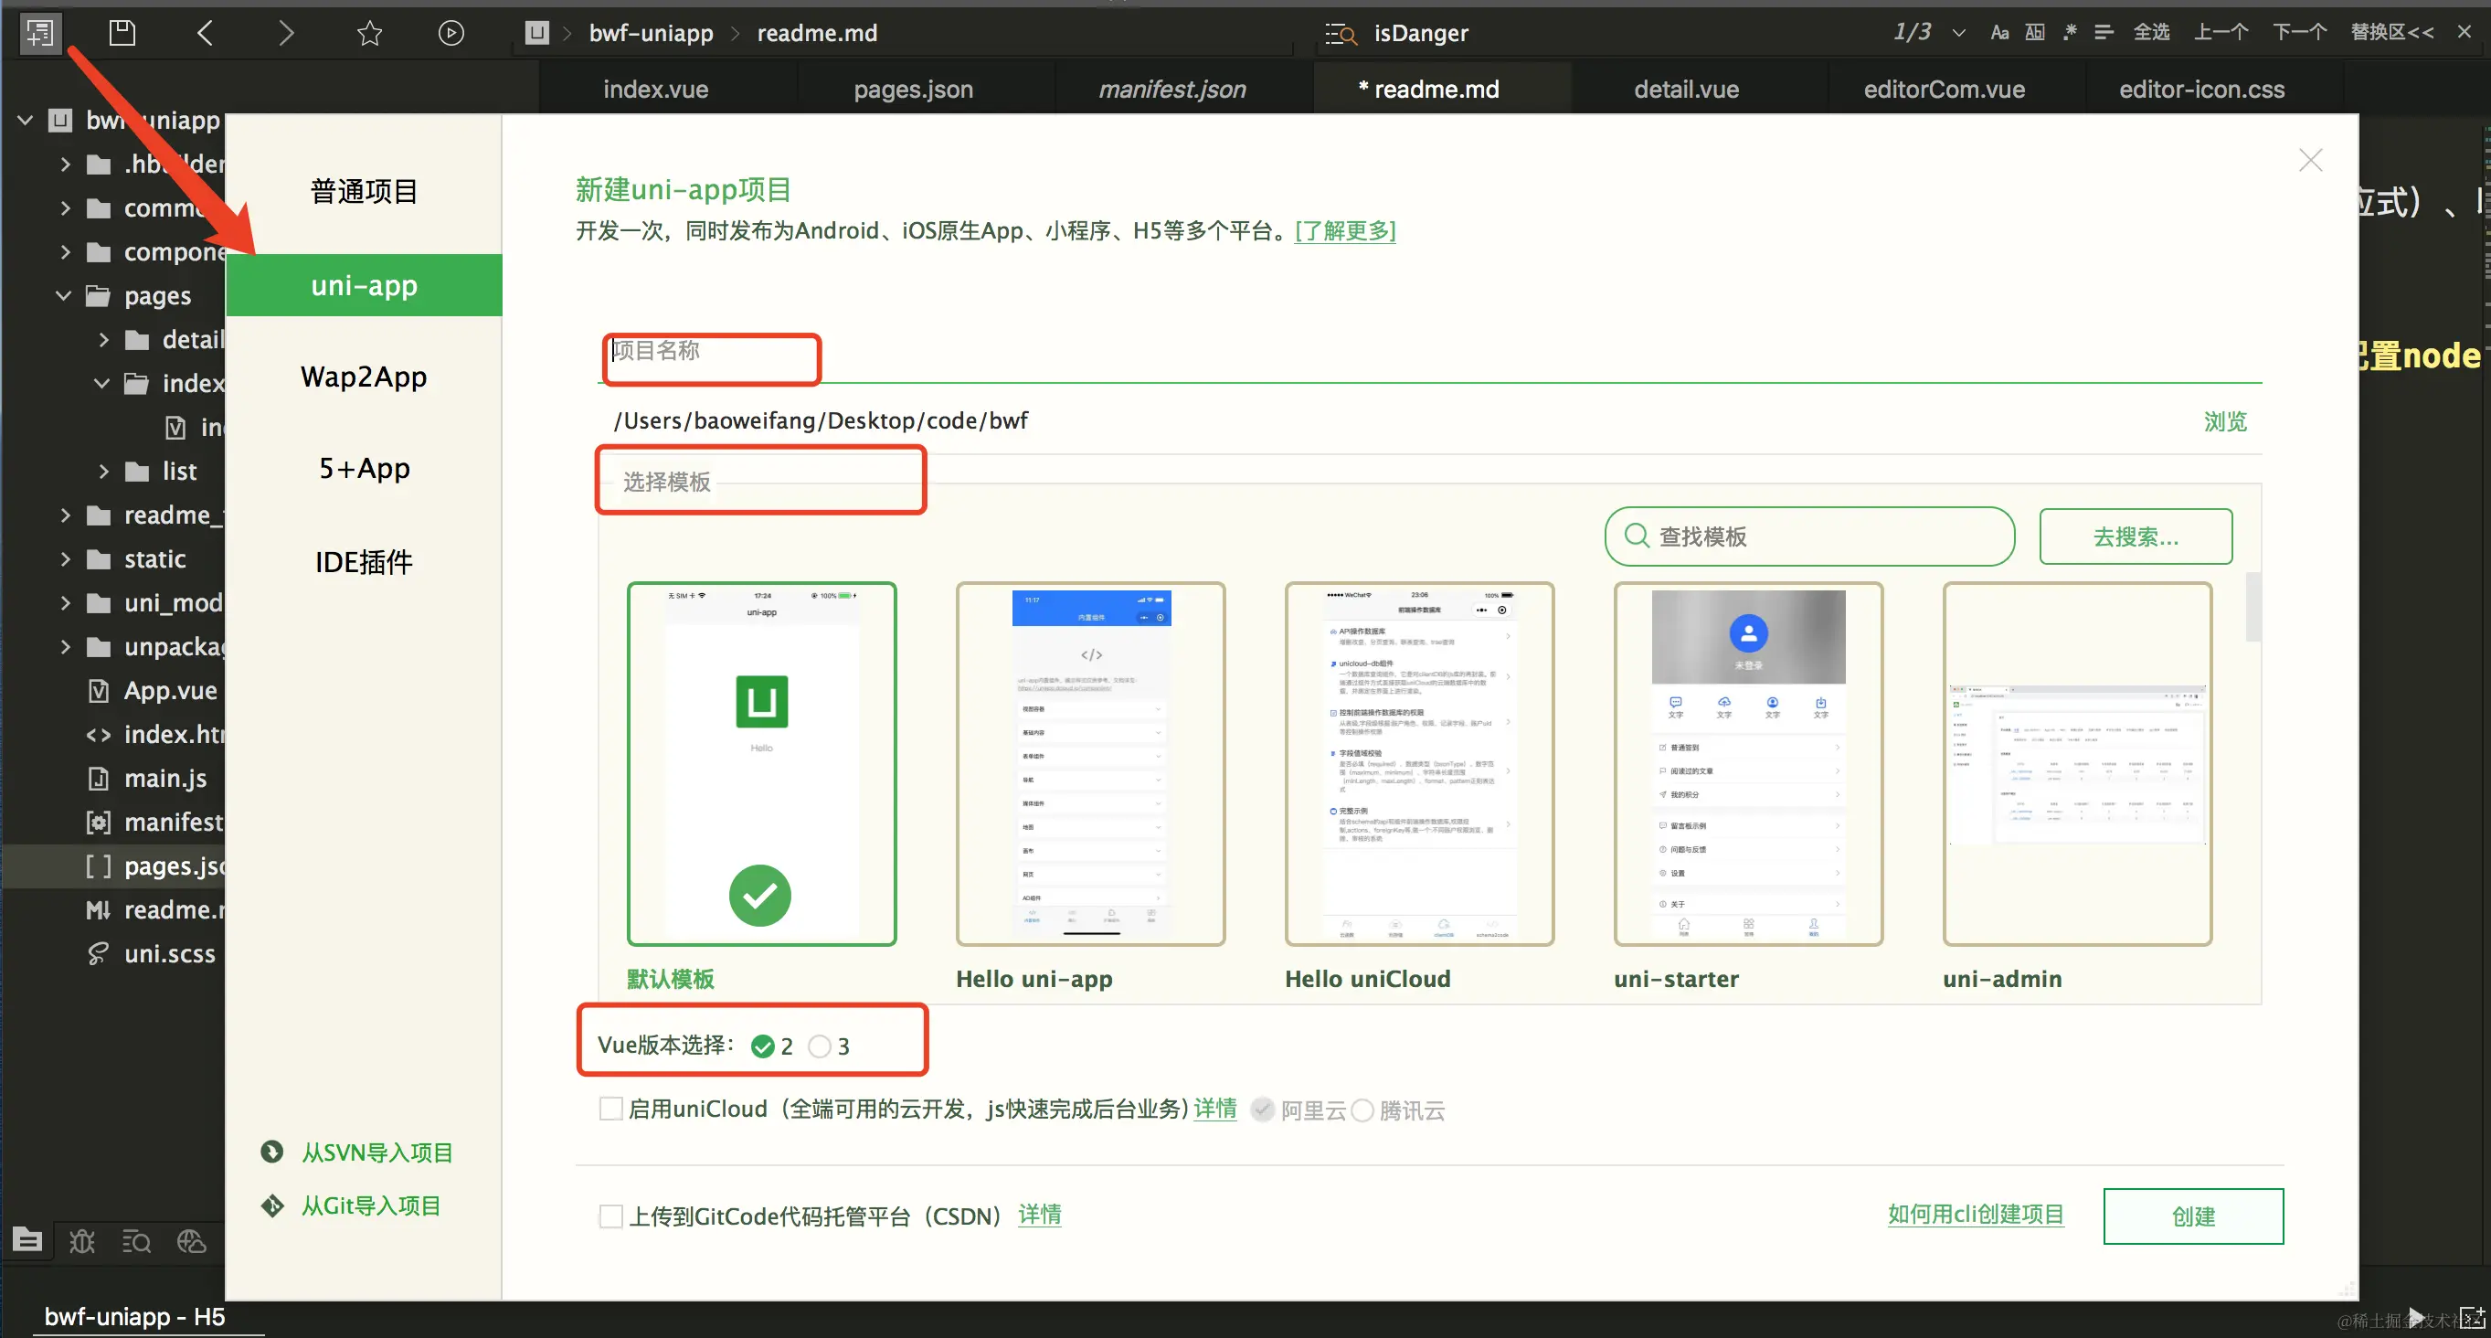Enable the uniCloud checkbox

tap(611, 1109)
